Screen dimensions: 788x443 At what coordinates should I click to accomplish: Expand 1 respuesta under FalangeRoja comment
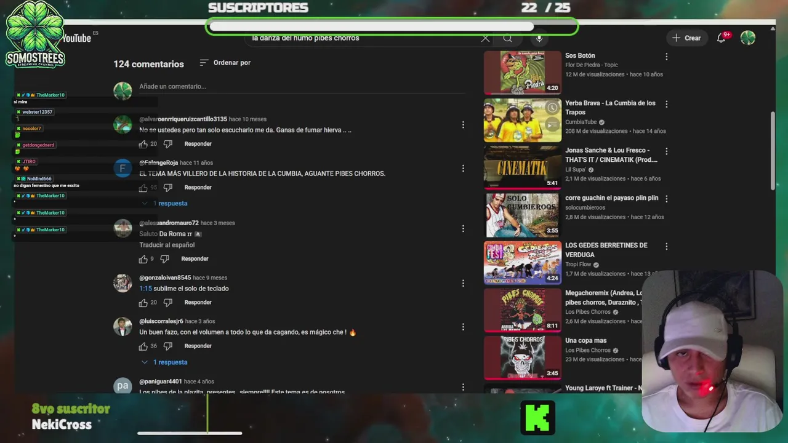pos(164,204)
